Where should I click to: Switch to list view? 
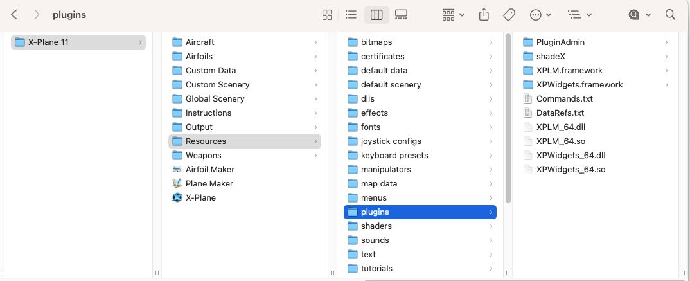(x=351, y=15)
